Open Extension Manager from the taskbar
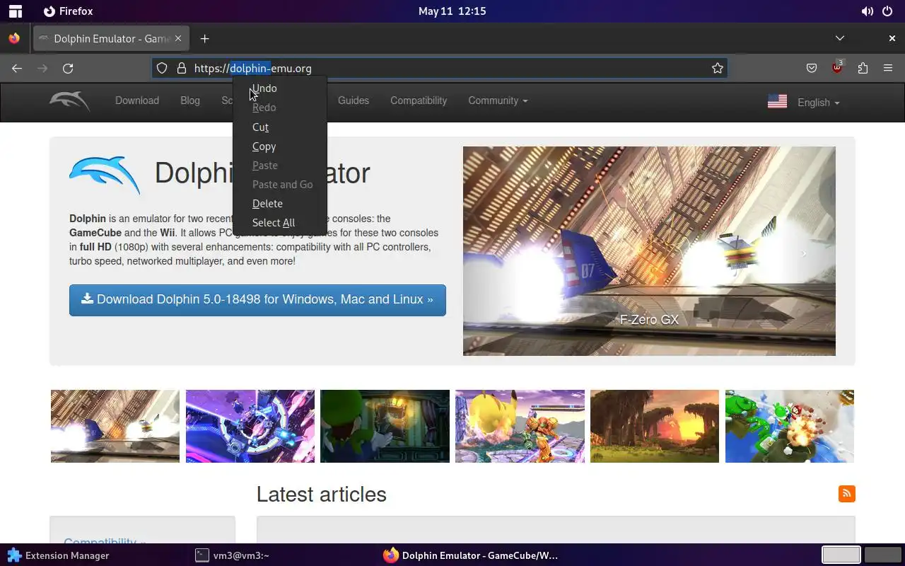905x566 pixels. click(x=58, y=555)
